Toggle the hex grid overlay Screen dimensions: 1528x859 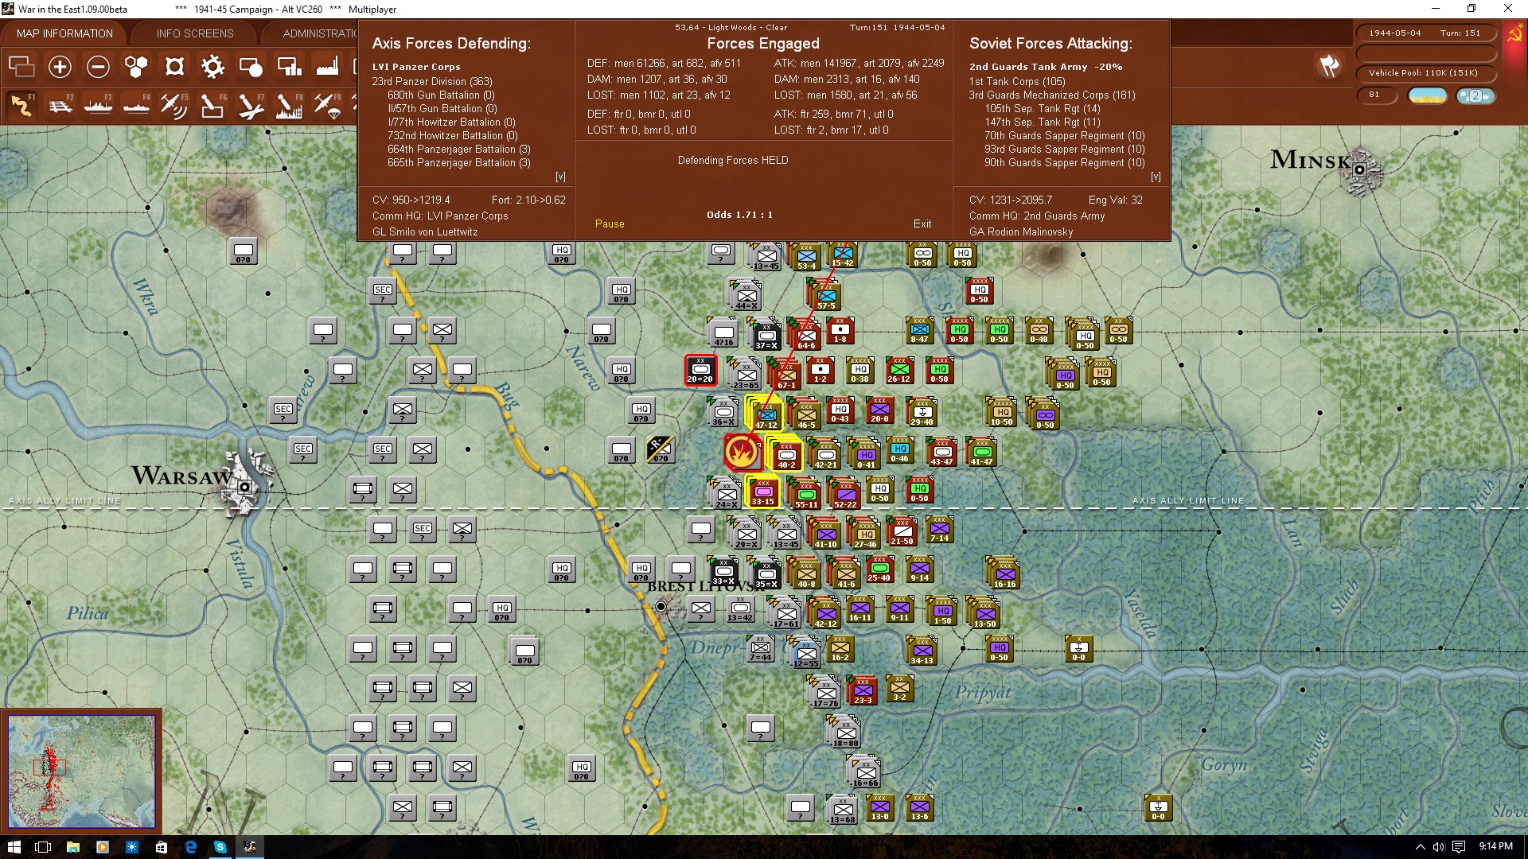pos(136,67)
